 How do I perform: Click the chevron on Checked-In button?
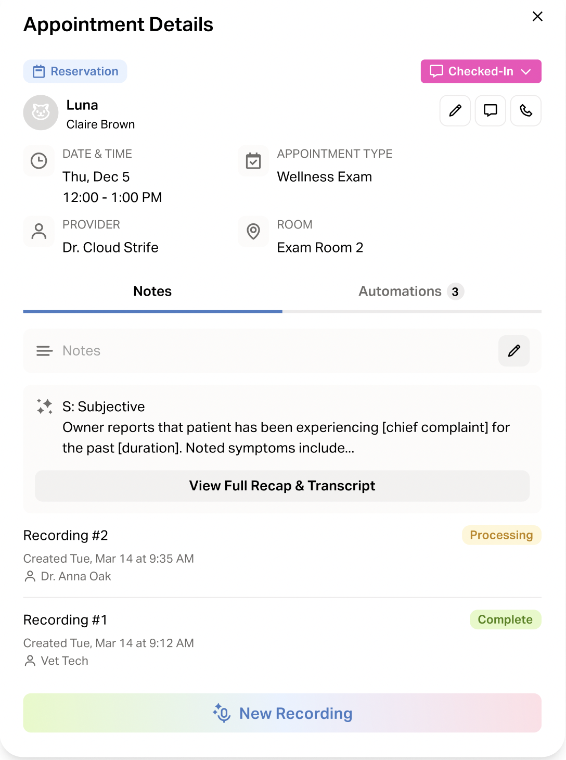click(526, 72)
